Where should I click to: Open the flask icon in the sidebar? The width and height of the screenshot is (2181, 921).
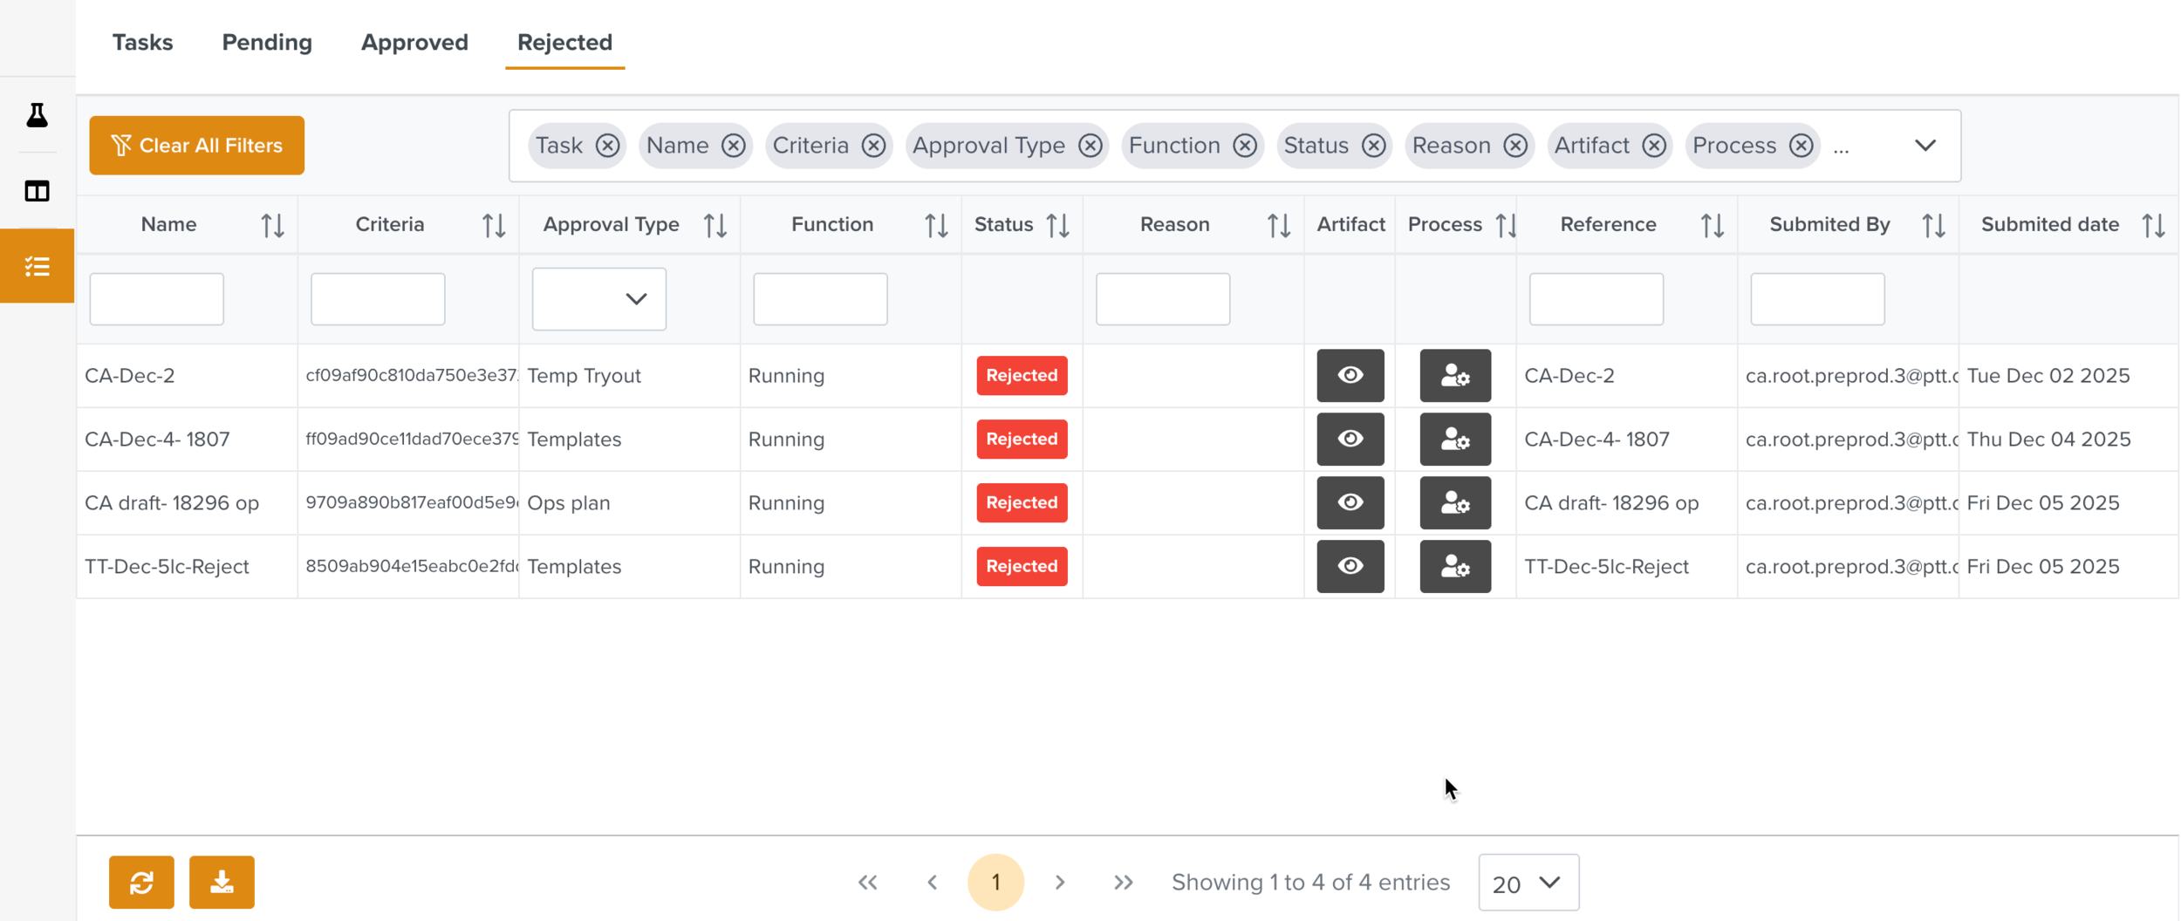tap(37, 115)
